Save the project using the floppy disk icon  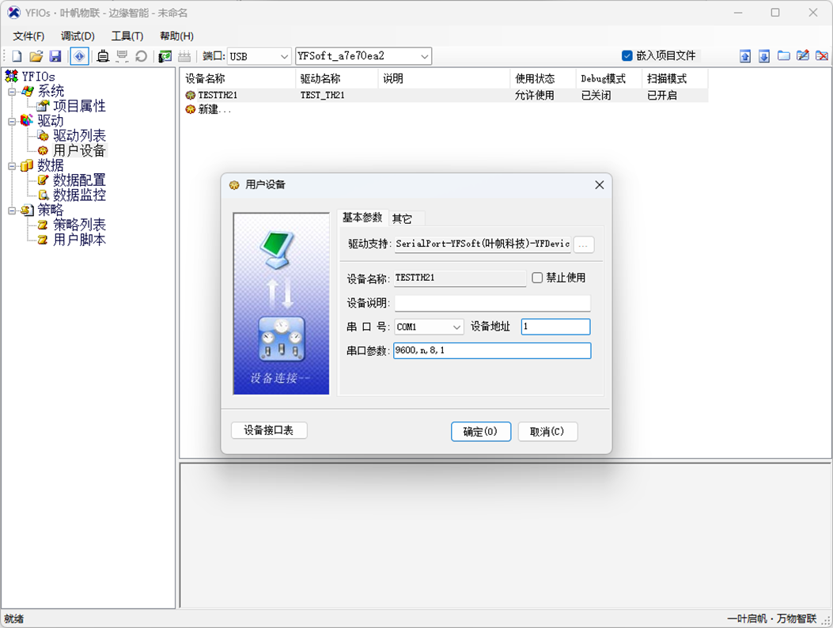(55, 56)
